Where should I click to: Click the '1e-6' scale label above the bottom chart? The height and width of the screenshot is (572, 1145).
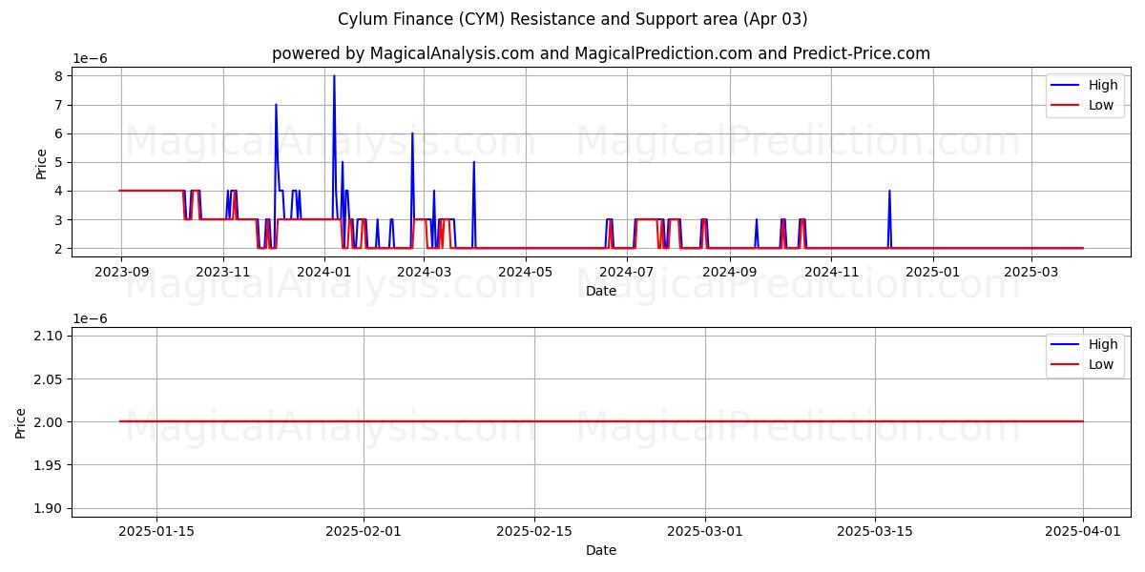(90, 317)
